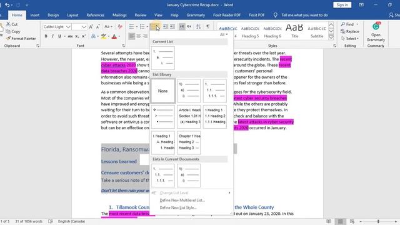Open the highlight color dropdown arrow
This screenshot has height=225, width=400.
(x=108, y=36)
